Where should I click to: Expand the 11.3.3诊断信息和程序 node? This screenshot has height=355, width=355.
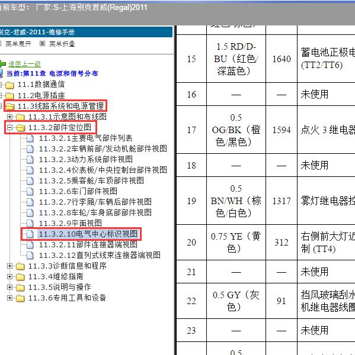(9, 266)
